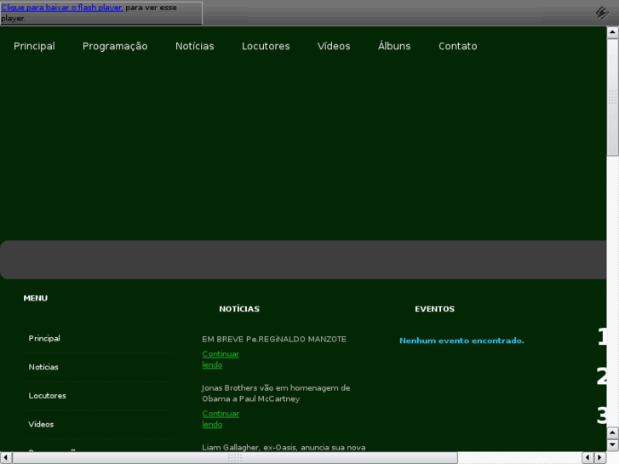Select Notícias in the top navigation bar
619x464 pixels.
[195, 46]
